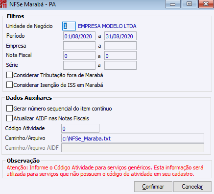Select EMPRESA MODELO LTDA text

click(107, 26)
